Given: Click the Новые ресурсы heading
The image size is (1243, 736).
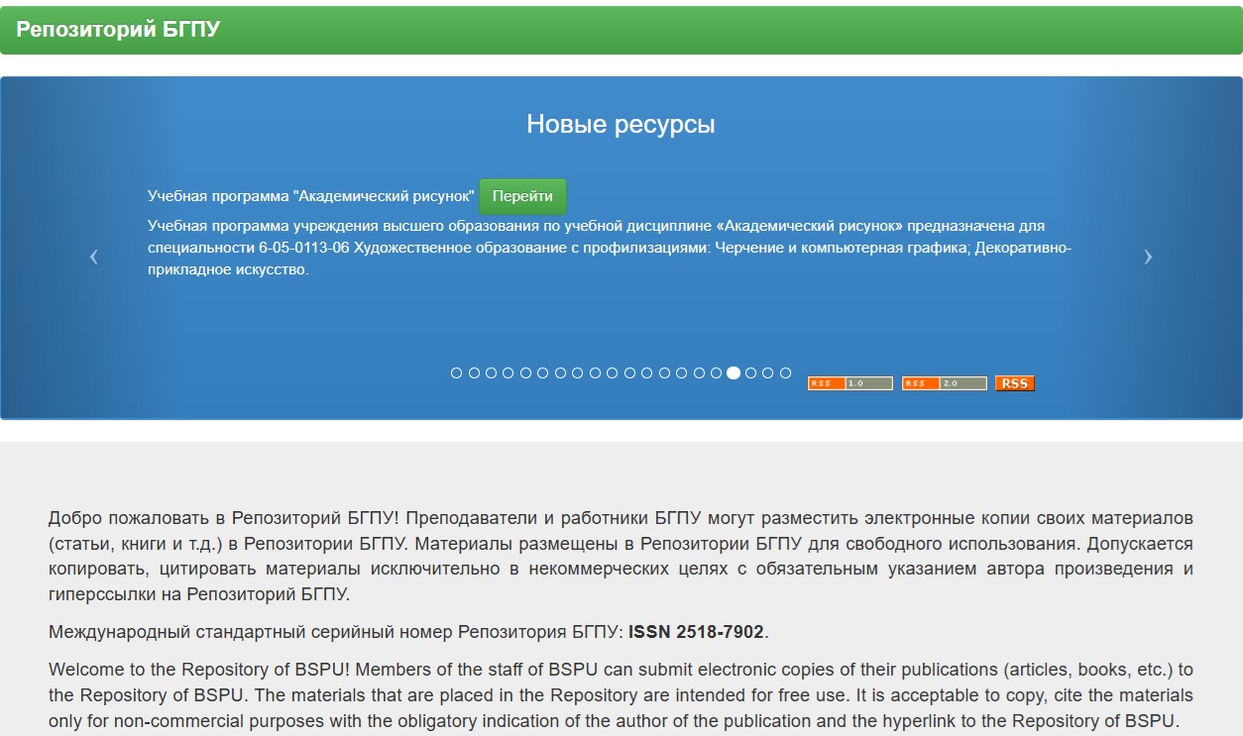Looking at the screenshot, I should click(621, 124).
